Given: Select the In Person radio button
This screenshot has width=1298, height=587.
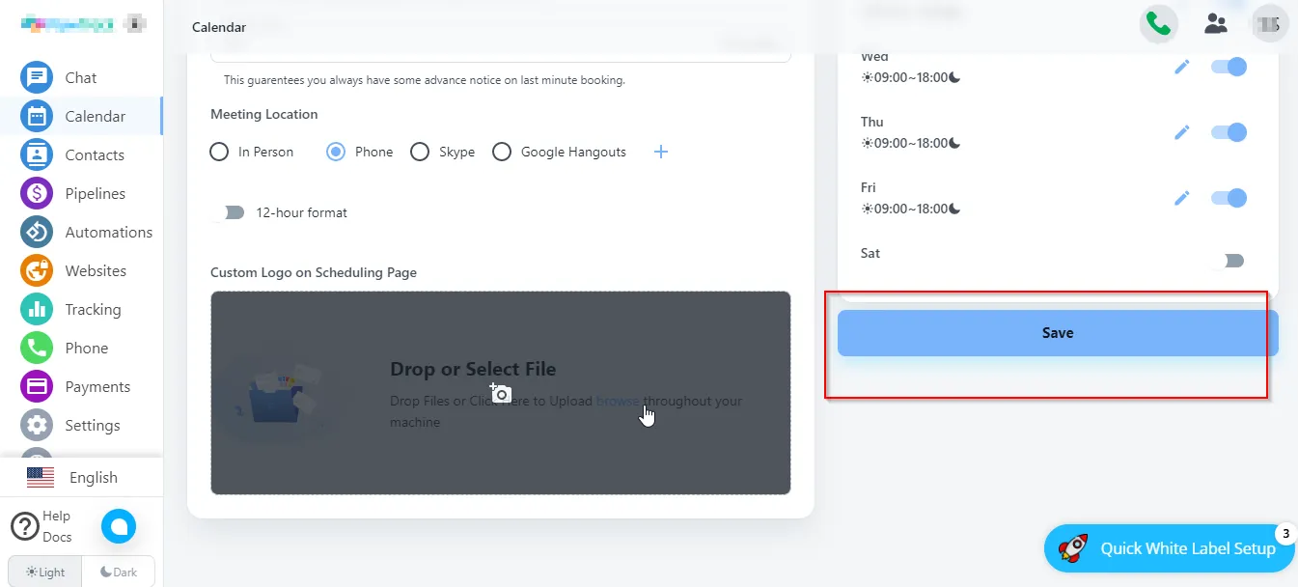Looking at the screenshot, I should 220,152.
